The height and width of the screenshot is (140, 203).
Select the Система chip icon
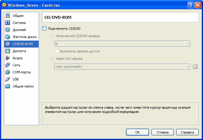pos(8,23)
